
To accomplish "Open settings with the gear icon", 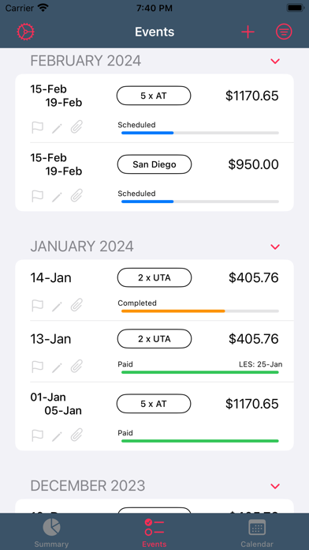I will [x=25, y=32].
